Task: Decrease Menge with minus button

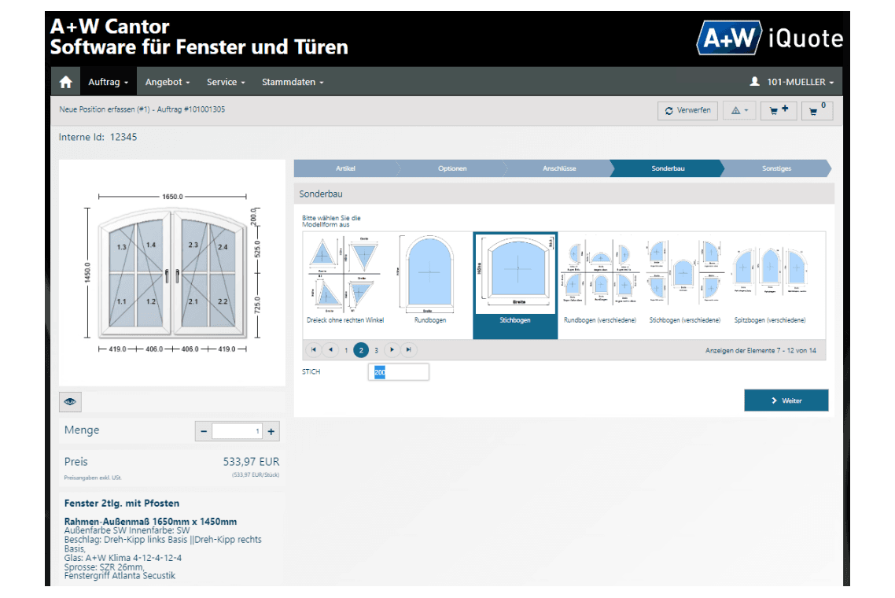Action: tap(204, 431)
